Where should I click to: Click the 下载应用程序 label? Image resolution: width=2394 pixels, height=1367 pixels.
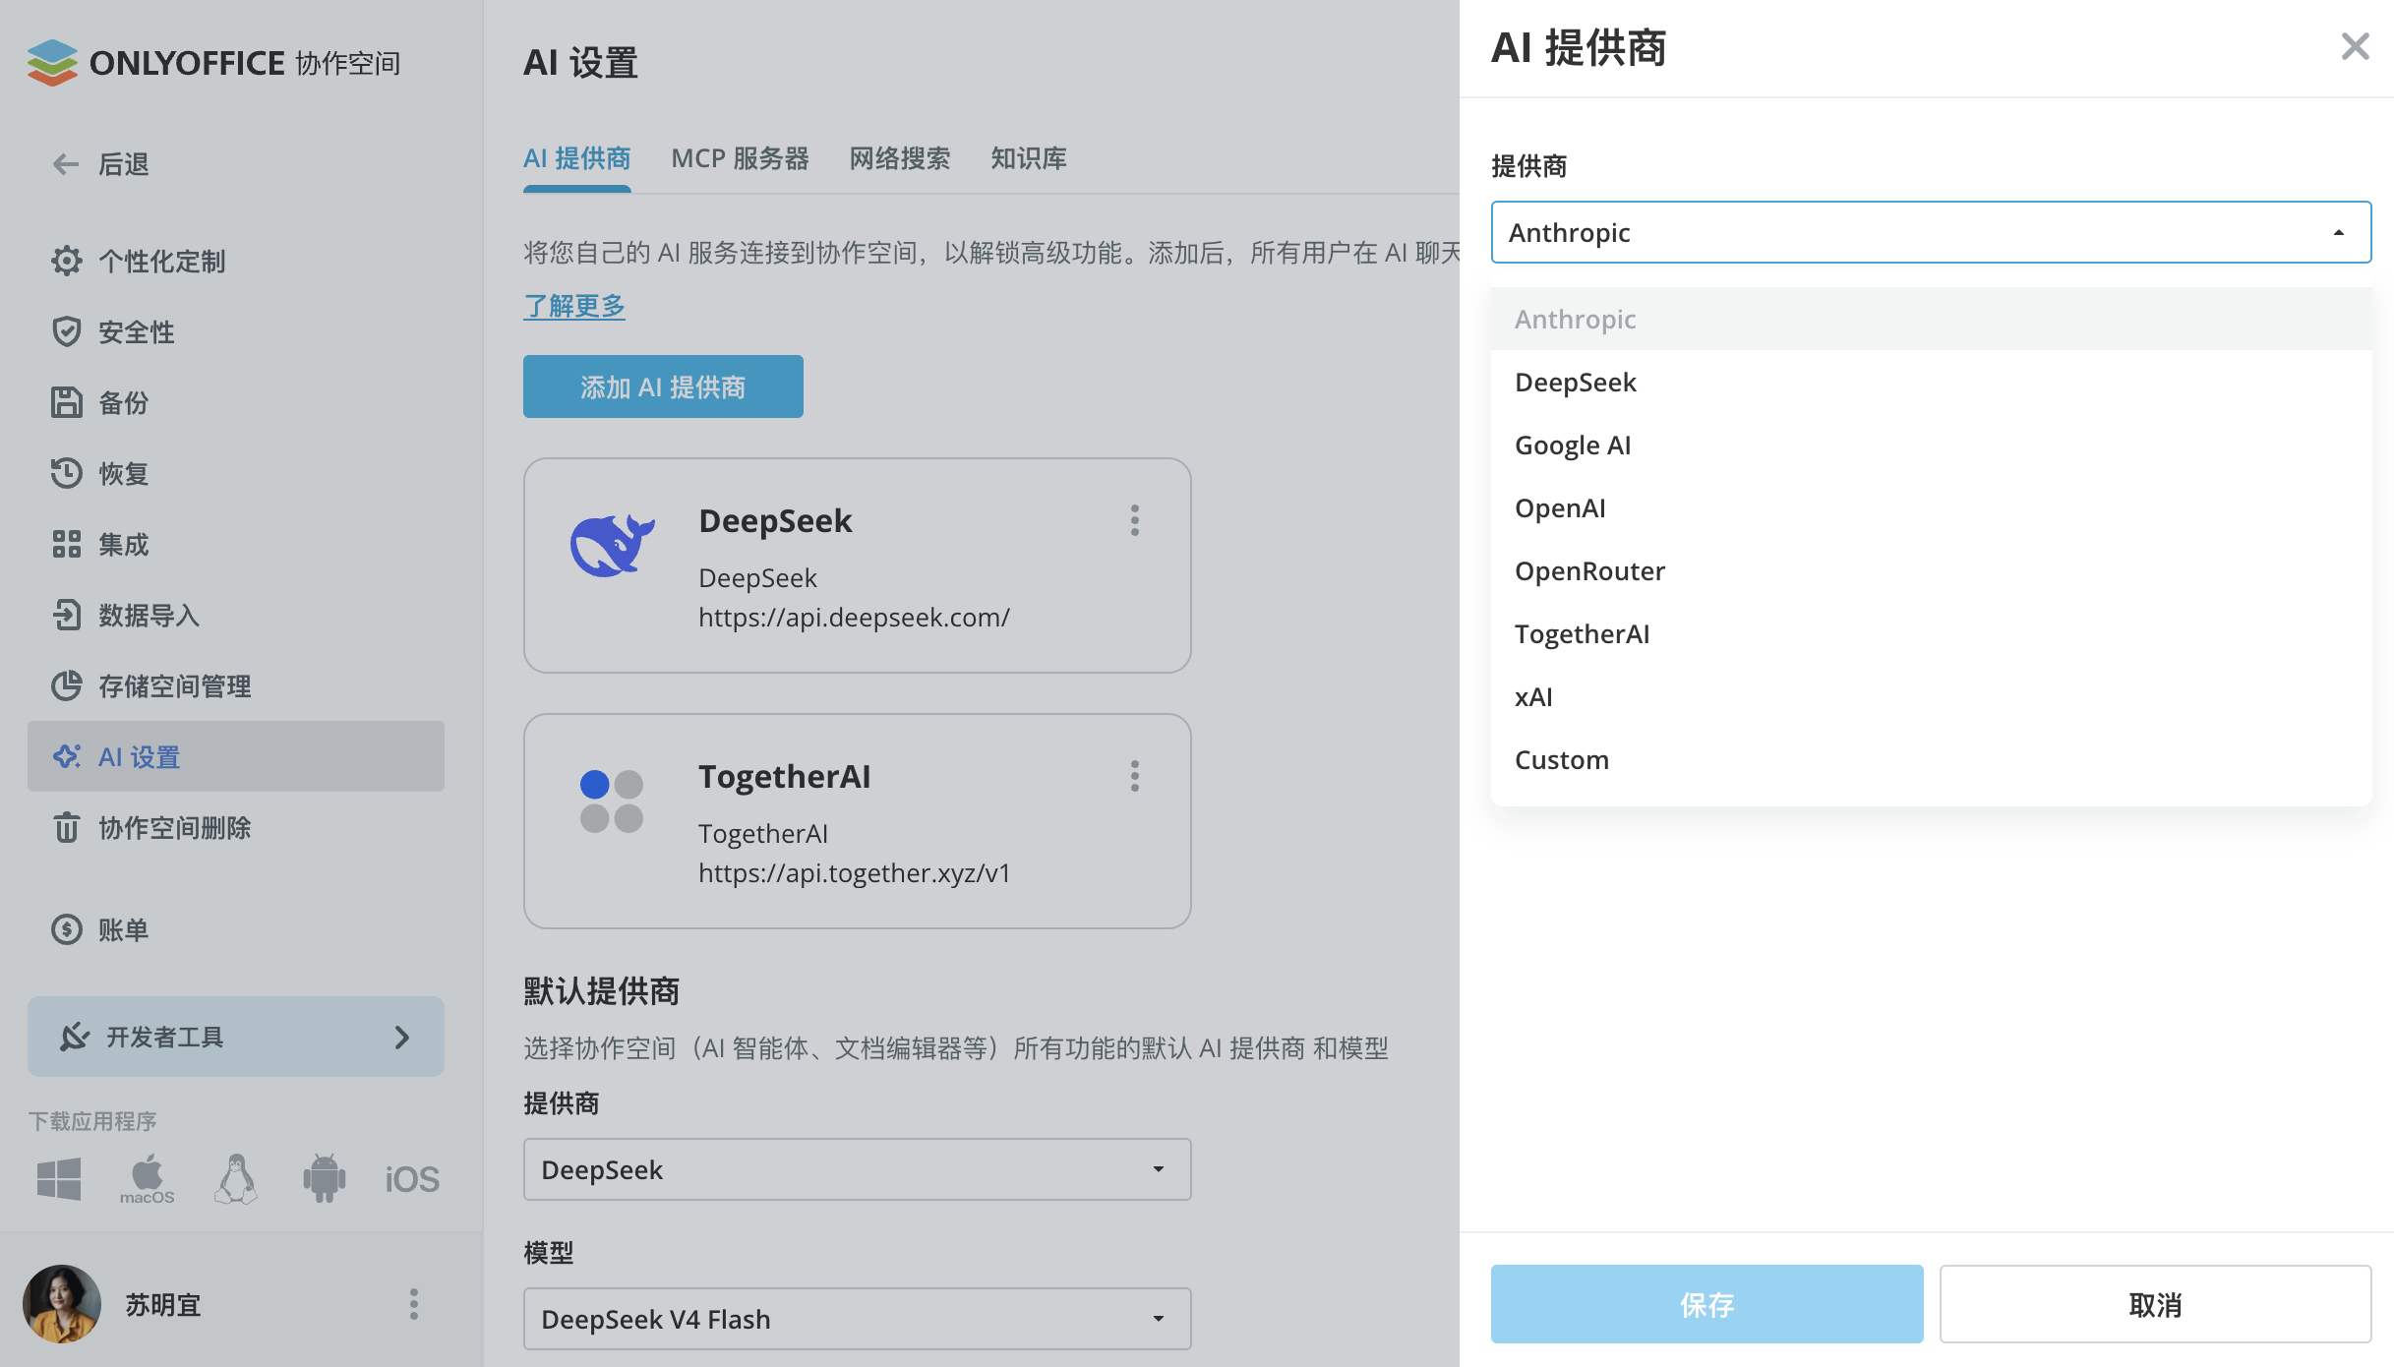(x=92, y=1121)
